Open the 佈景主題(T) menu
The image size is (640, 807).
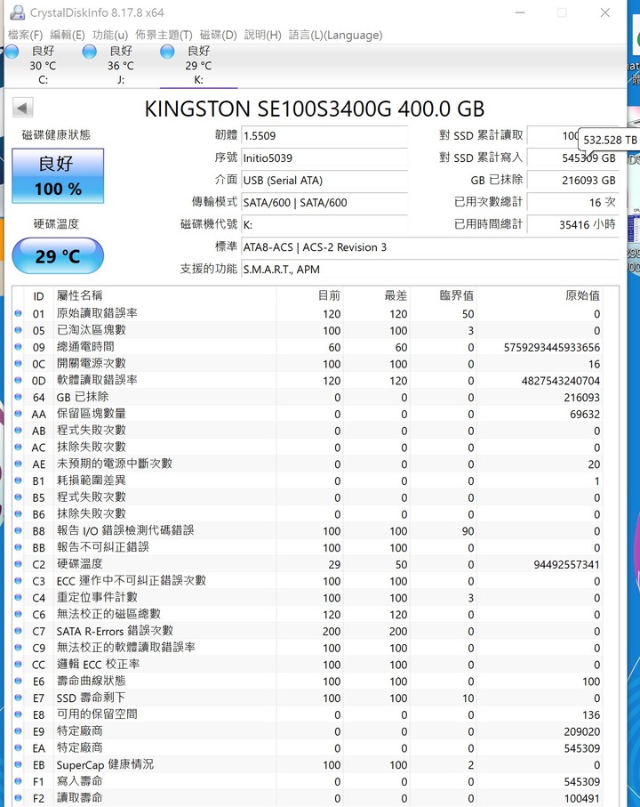coord(164,35)
